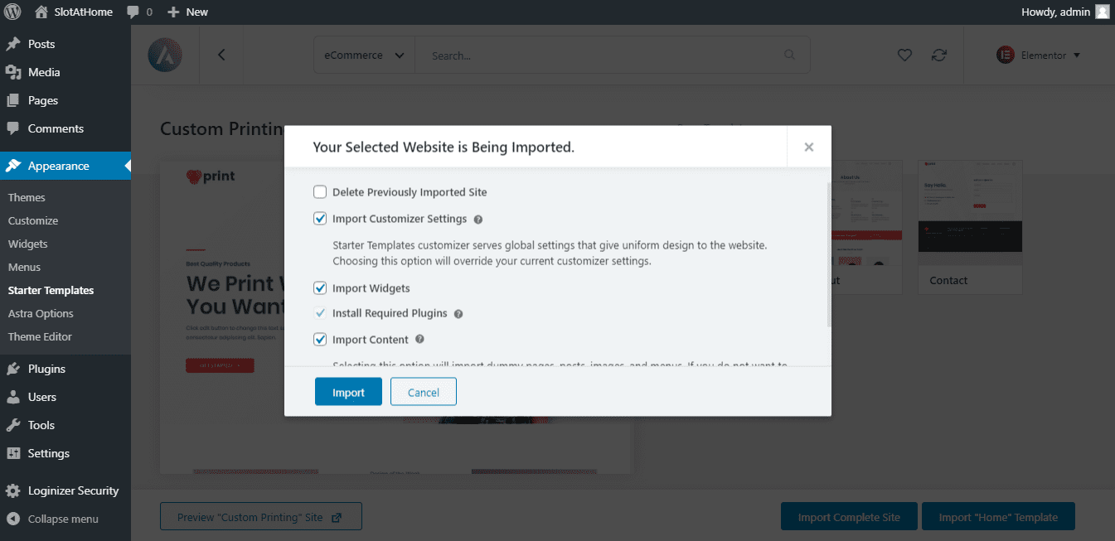The width and height of the screenshot is (1115, 541).
Task: Click help icon beside Import Customizer Settings
Action: pyautogui.click(x=478, y=220)
